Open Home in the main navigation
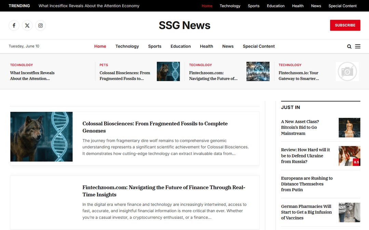This screenshot has width=369, height=230. [100, 46]
